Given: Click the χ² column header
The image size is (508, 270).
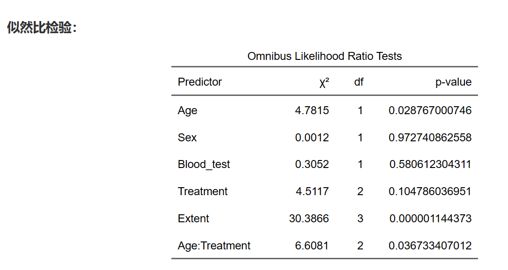Looking at the screenshot, I should tap(324, 83).
